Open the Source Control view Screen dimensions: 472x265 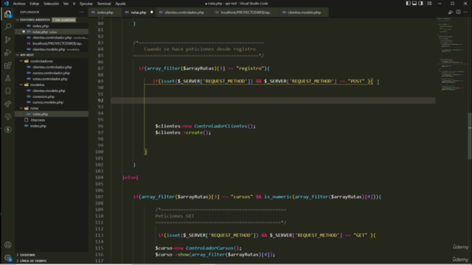[x=8, y=40]
